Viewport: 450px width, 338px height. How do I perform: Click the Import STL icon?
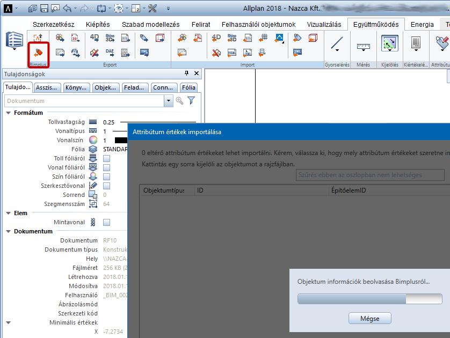point(248,38)
